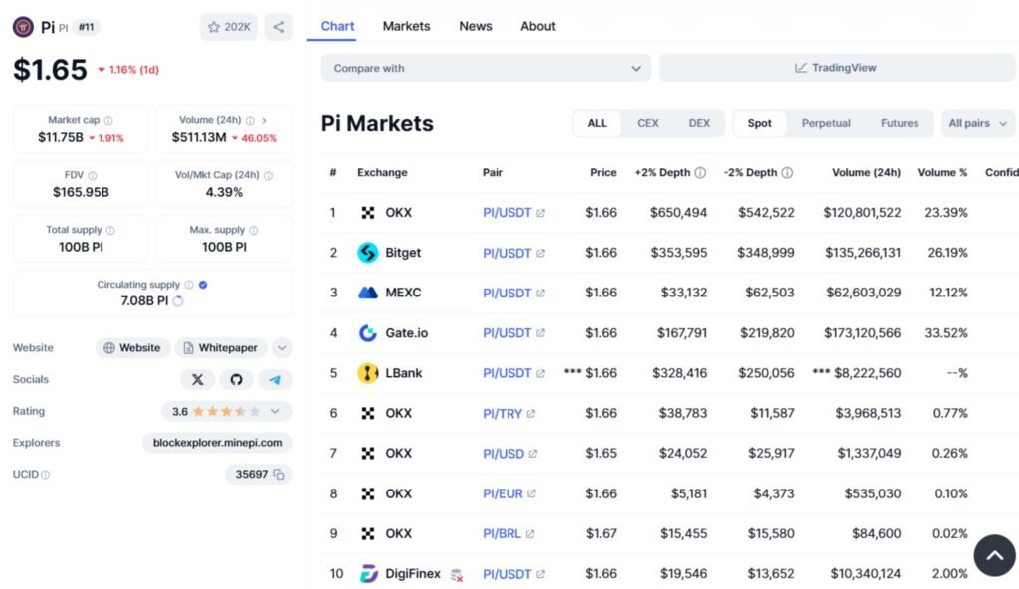The width and height of the screenshot is (1019, 589).
Task: Open OKX PI/USDT pair link
Action: [x=513, y=213]
